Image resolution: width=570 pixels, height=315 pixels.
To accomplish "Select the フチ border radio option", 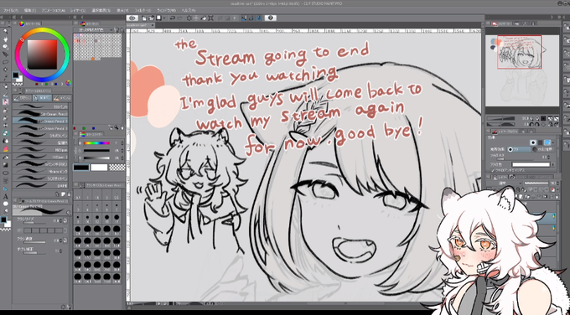I will pos(519,149).
